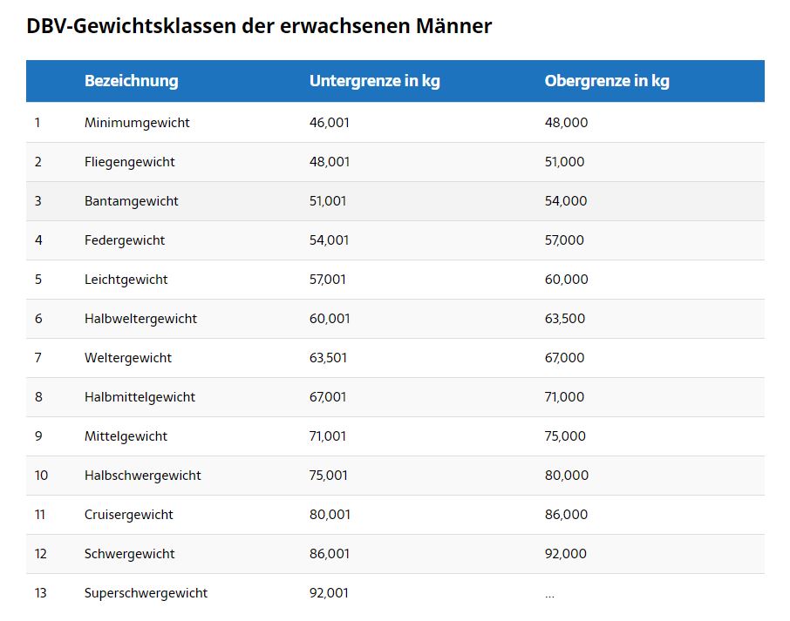Screen dimensions: 790x621
Task: Select the Federgewicht cell
Action: tap(125, 240)
